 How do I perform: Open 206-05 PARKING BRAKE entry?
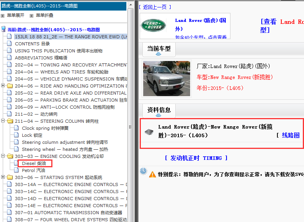point(71,100)
